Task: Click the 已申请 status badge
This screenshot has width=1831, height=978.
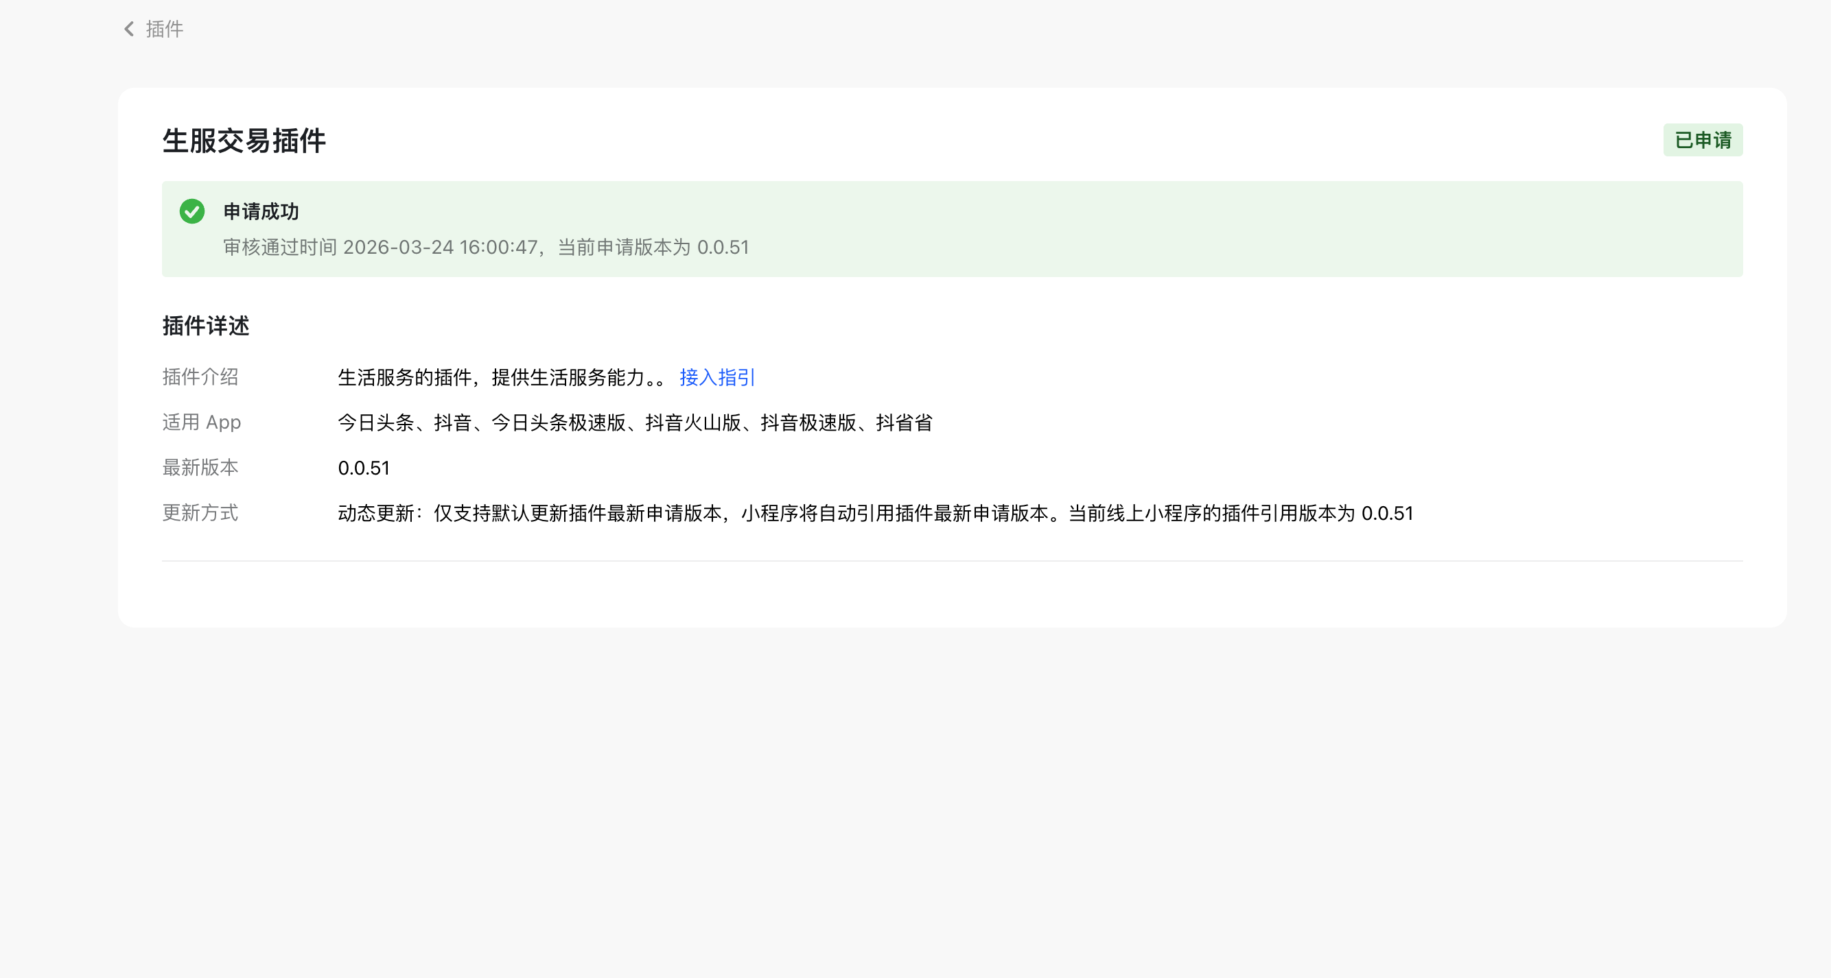Action: click(1703, 140)
